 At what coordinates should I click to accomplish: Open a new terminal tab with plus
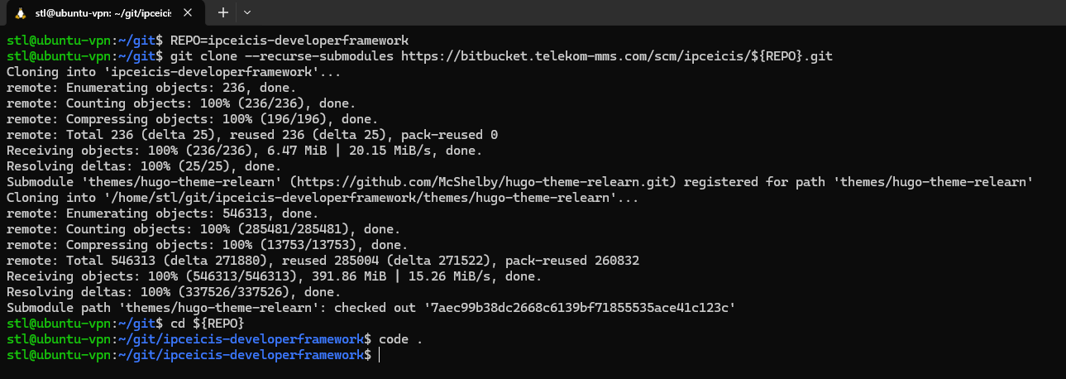pyautogui.click(x=222, y=12)
